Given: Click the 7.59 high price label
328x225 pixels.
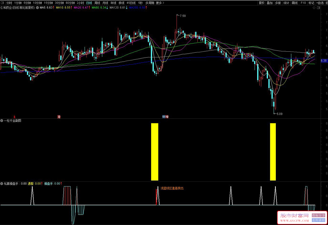Looking at the screenshot, I should (x=183, y=16).
